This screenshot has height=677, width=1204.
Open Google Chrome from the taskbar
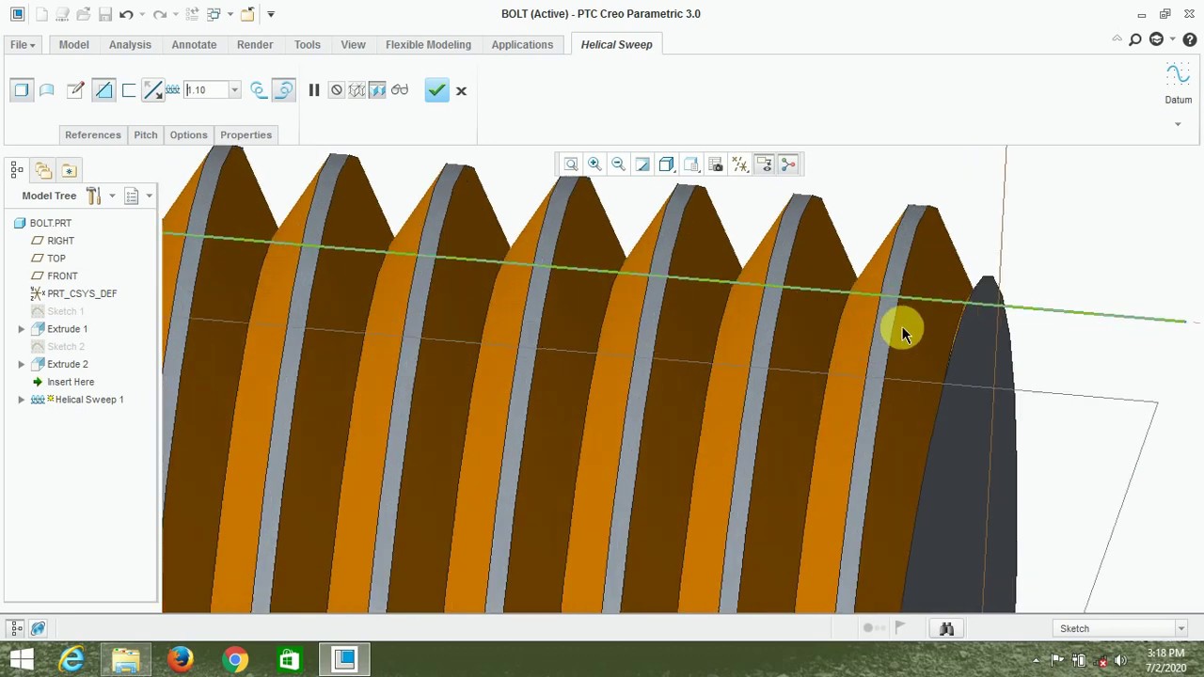235,659
